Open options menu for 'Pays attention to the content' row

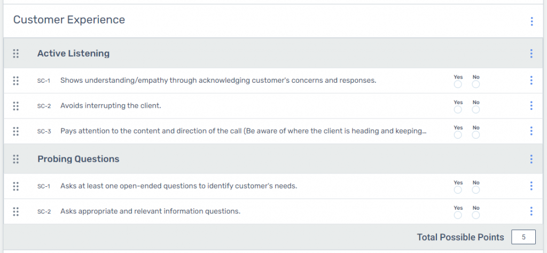532,131
